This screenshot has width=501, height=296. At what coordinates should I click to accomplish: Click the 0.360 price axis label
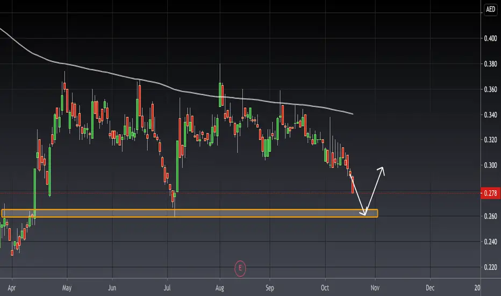pyautogui.click(x=490, y=89)
